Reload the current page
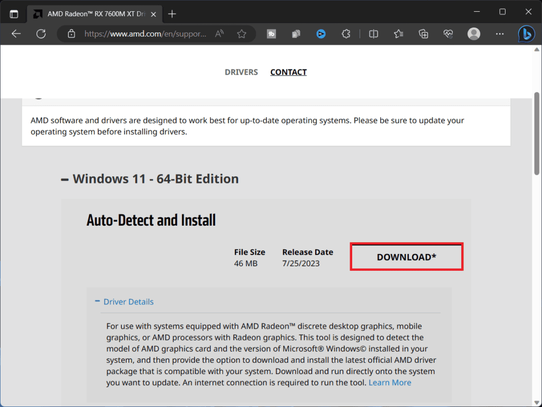The image size is (542, 407). pos(40,34)
